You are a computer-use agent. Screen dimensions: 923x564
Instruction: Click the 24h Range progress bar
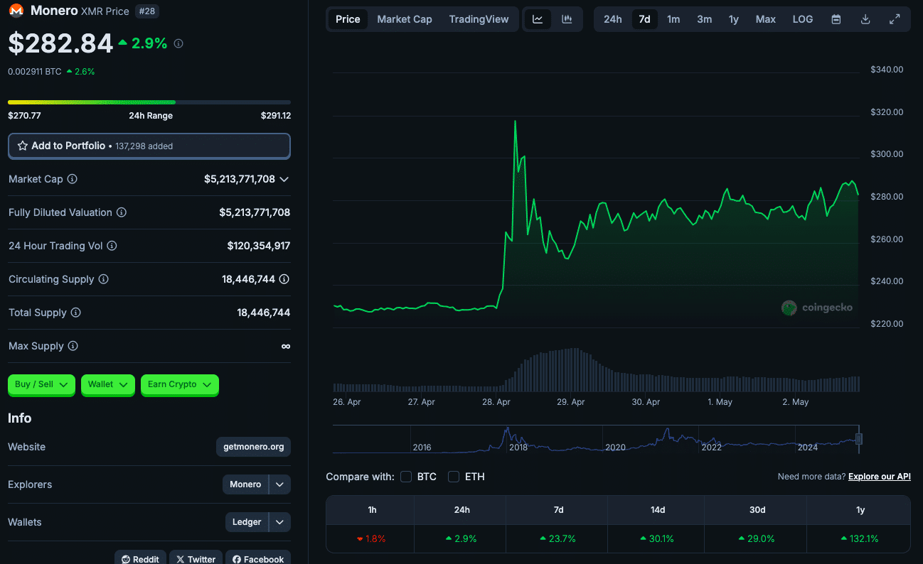pyautogui.click(x=149, y=102)
